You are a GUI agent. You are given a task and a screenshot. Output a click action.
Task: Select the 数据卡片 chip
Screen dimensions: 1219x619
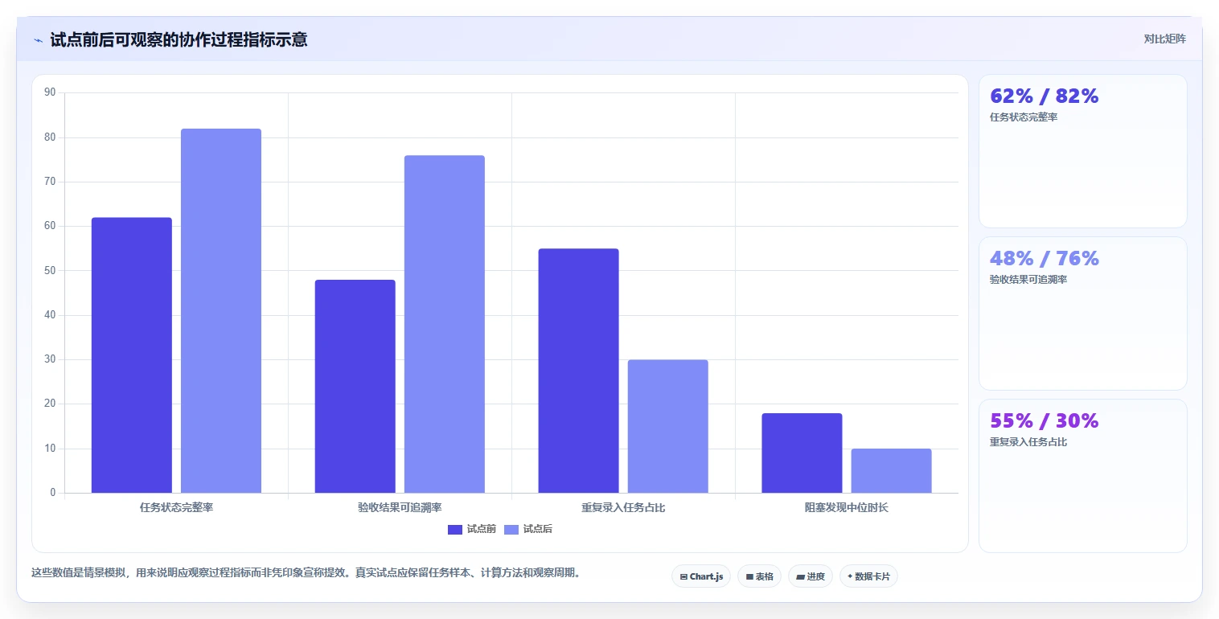point(868,576)
